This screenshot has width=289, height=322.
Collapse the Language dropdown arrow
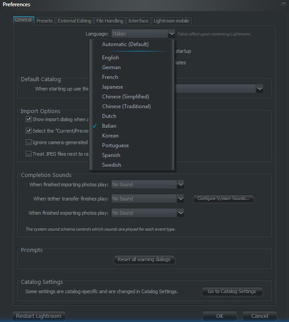171,34
